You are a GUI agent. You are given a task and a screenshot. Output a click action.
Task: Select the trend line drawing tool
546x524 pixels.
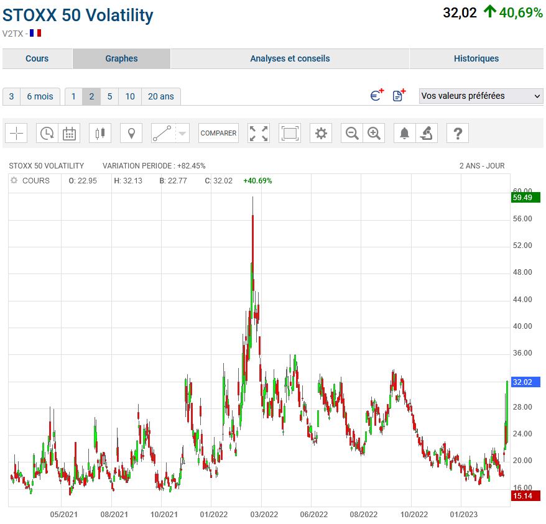(162, 133)
